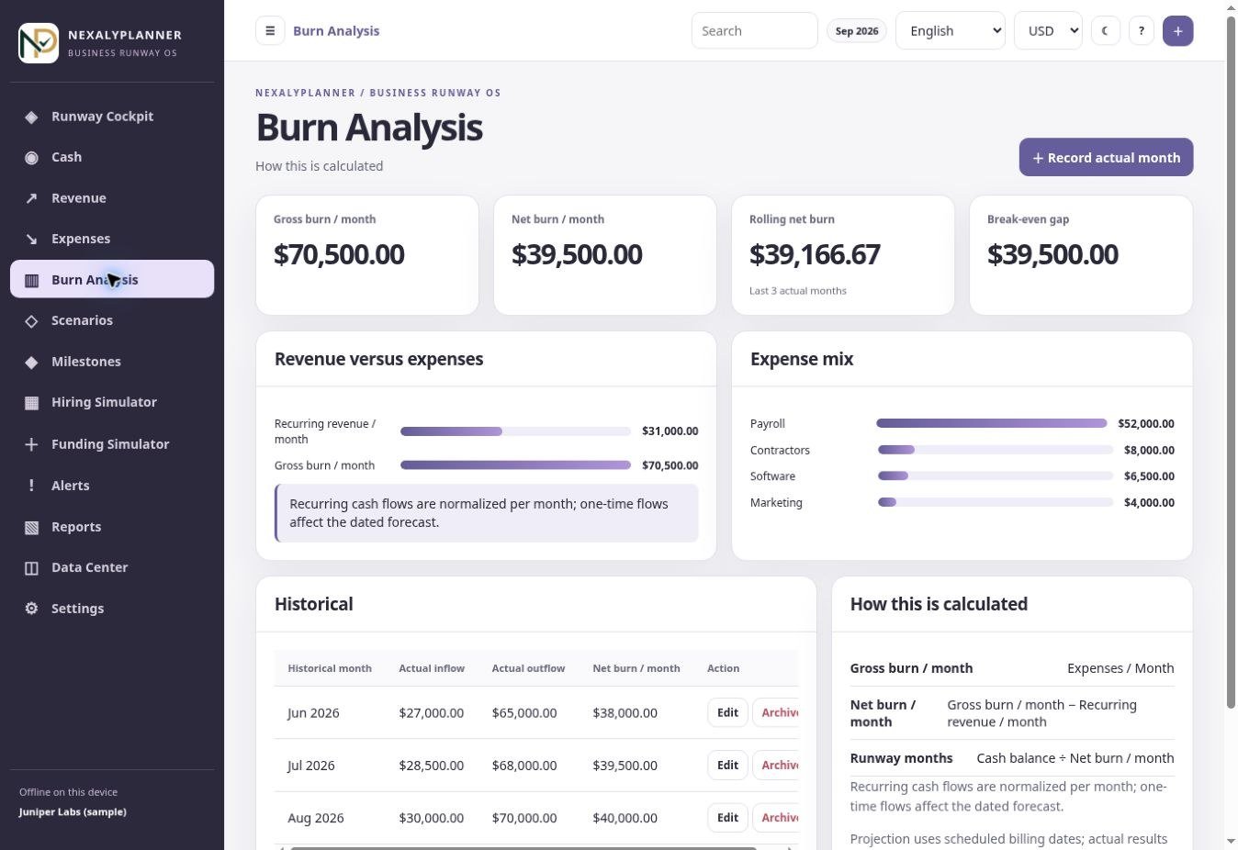
Task: Click the Contractors $8,000.00 amount
Action: click(x=1149, y=450)
